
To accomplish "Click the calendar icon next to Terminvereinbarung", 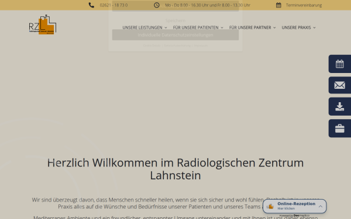I will 278,5.
